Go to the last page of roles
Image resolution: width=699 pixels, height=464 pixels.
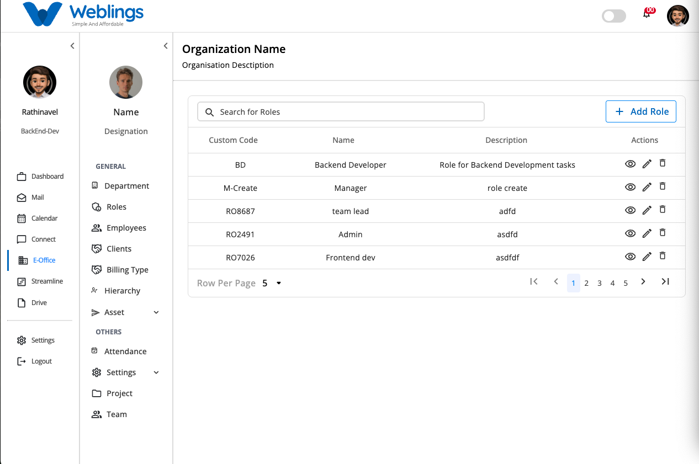[x=665, y=281]
